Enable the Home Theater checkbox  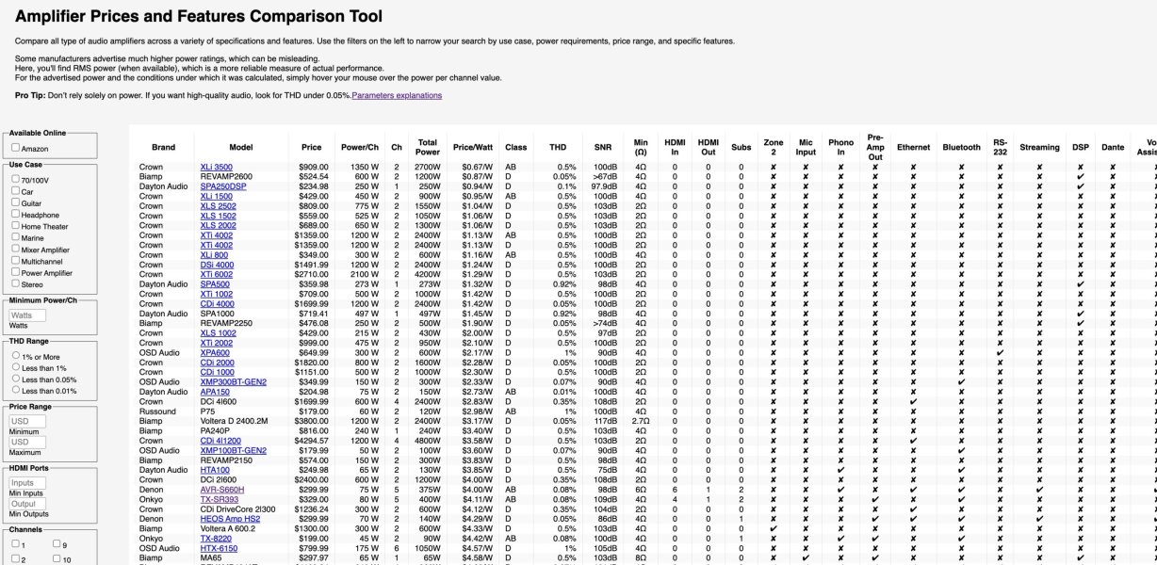[x=16, y=225]
